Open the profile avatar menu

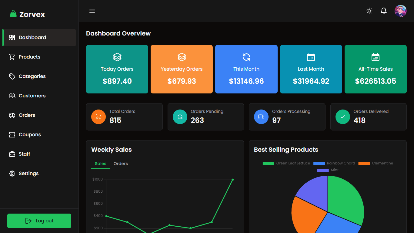pyautogui.click(x=400, y=11)
